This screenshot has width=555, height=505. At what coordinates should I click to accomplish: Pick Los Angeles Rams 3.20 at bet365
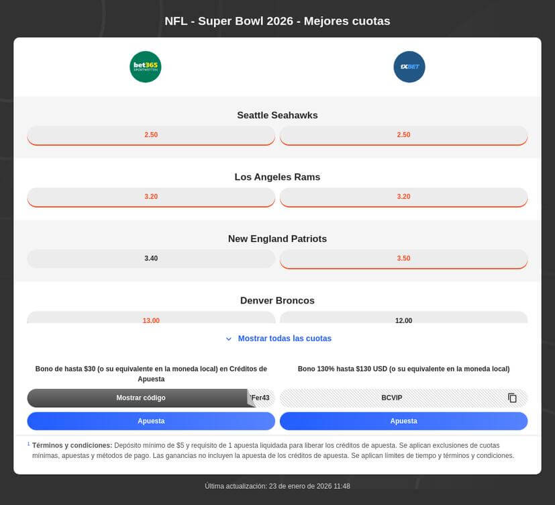point(151,196)
